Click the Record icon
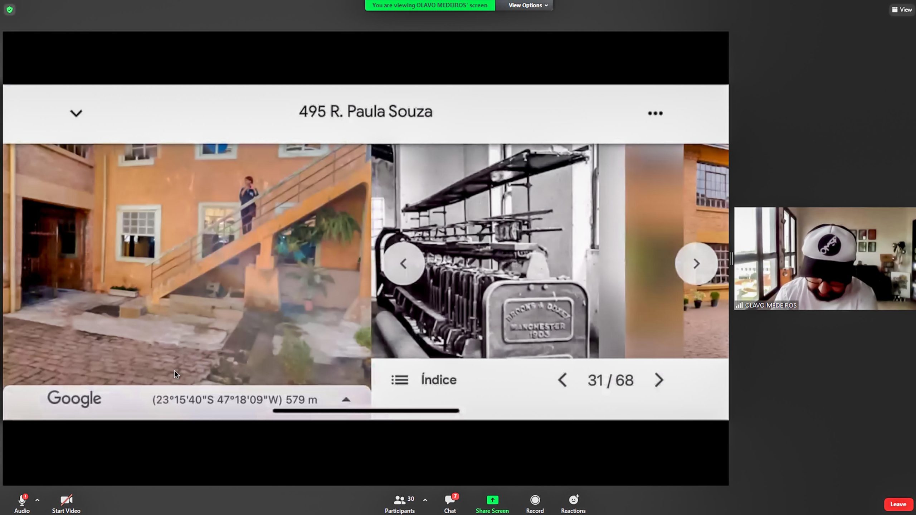 pyautogui.click(x=535, y=500)
